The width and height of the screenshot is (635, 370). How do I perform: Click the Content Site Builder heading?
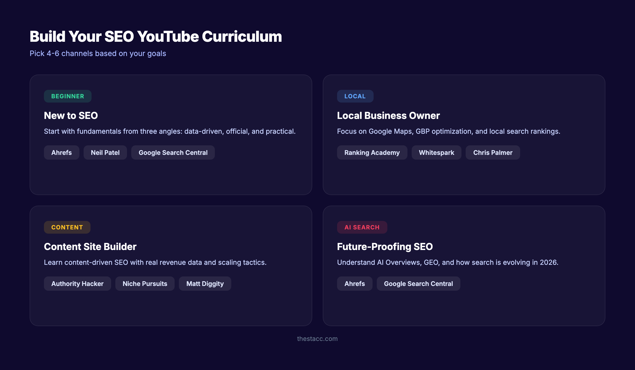click(x=90, y=247)
